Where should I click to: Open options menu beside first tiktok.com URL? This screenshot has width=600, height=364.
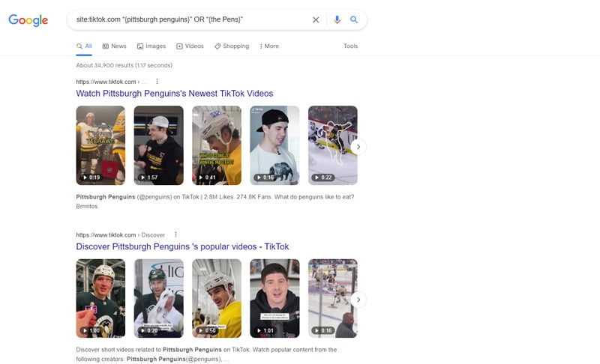click(157, 82)
